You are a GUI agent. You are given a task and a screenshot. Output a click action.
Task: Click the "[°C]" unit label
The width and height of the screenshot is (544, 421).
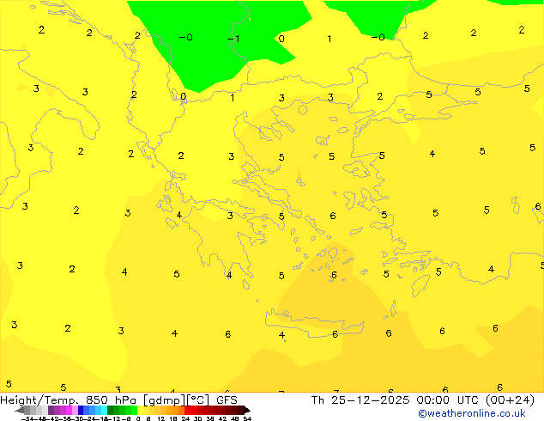(198, 400)
